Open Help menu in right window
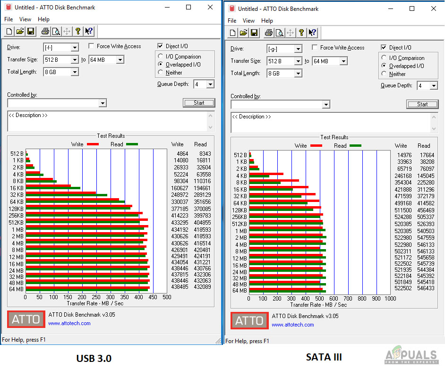The image size is (445, 369). 267,21
